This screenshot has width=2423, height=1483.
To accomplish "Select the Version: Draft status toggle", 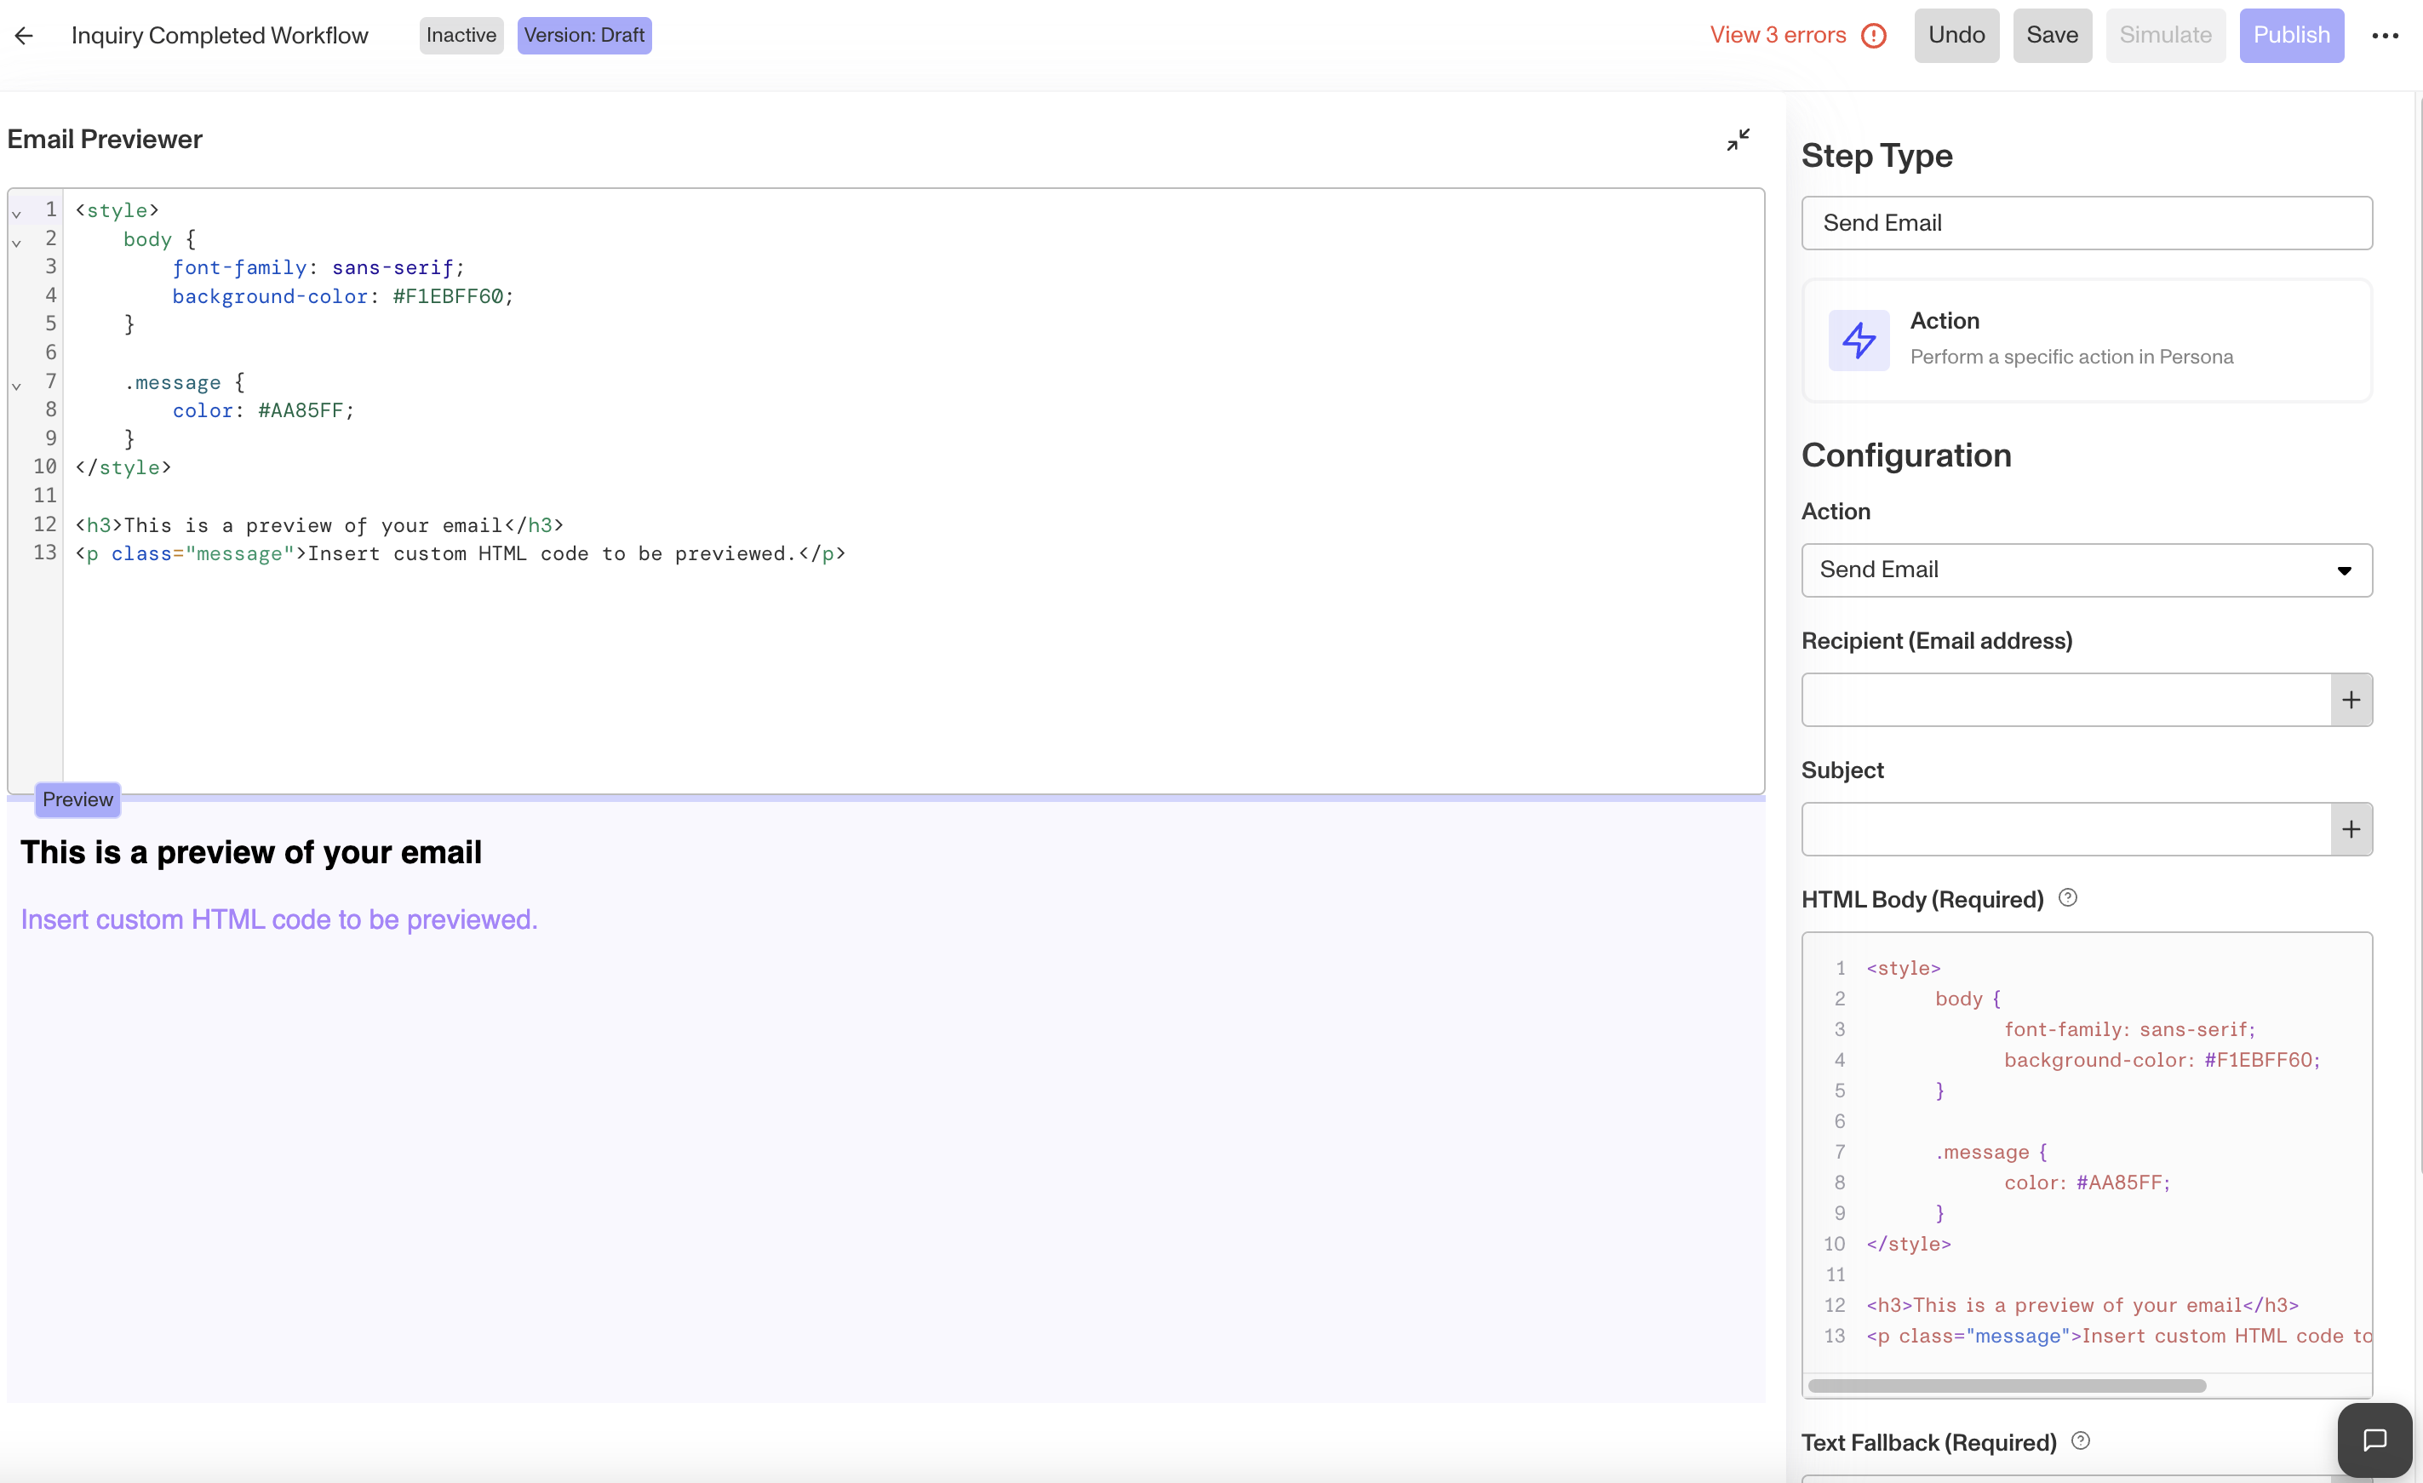I will click(583, 35).
